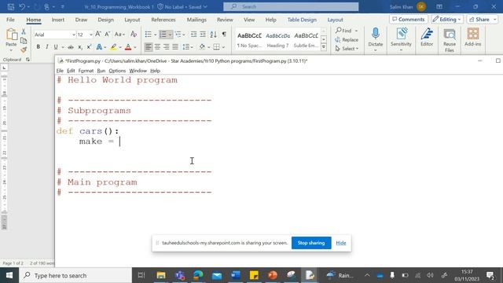Open Shading color picker
This screenshot has width=503, height=283.
pos(202,47)
